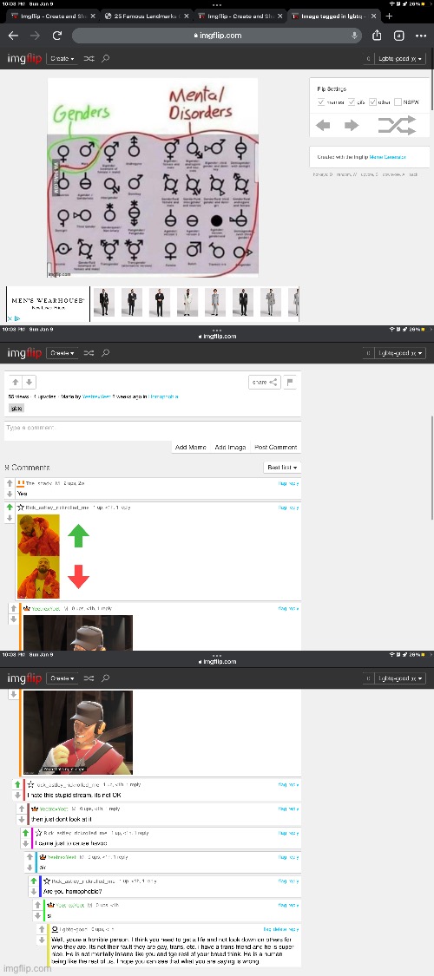Click the Add Meme button
This screenshot has width=434, height=976.
[x=191, y=447]
